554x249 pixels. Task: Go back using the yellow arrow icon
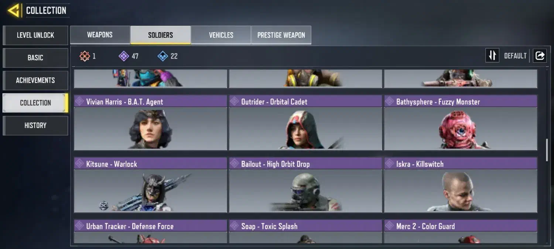pyautogui.click(x=14, y=10)
